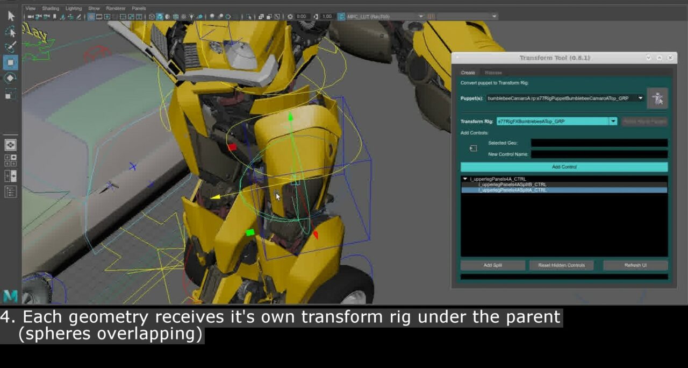The height and width of the screenshot is (368, 688).
Task: Activate the highlighted Move tool
Action: [11, 62]
